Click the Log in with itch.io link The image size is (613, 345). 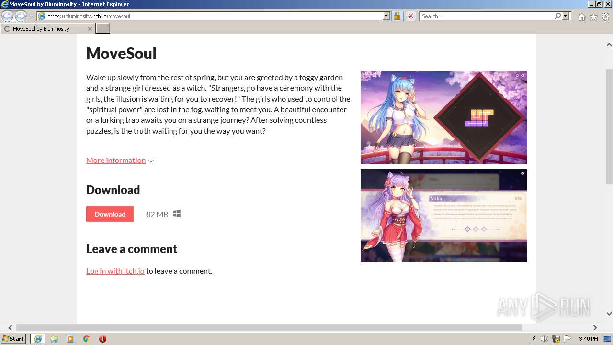(x=115, y=271)
